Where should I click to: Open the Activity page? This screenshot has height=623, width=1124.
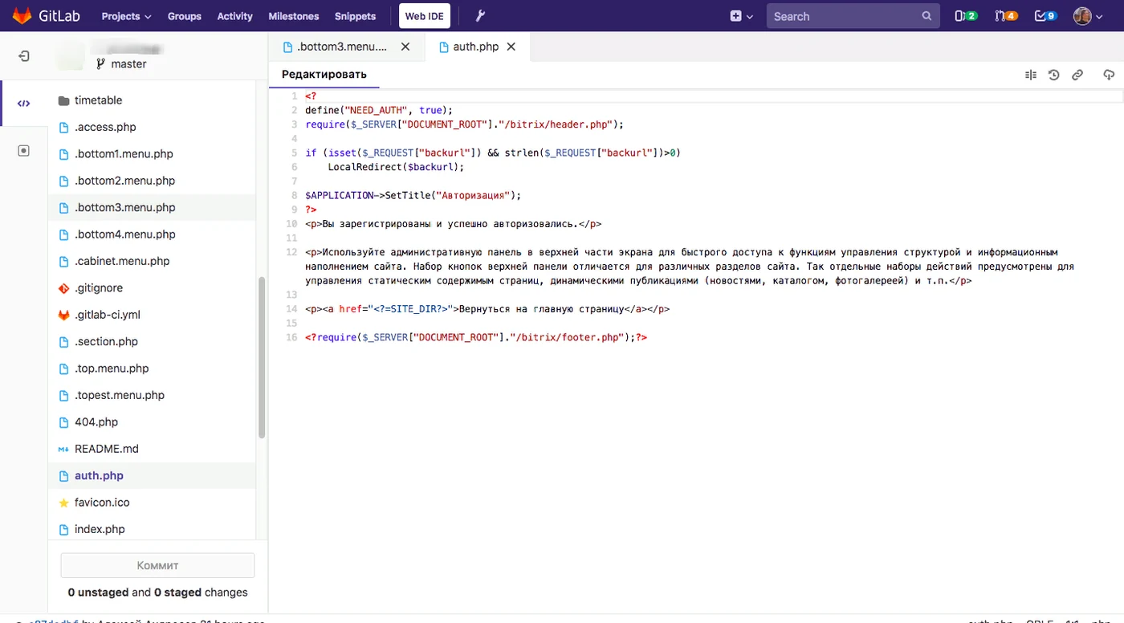(234, 16)
